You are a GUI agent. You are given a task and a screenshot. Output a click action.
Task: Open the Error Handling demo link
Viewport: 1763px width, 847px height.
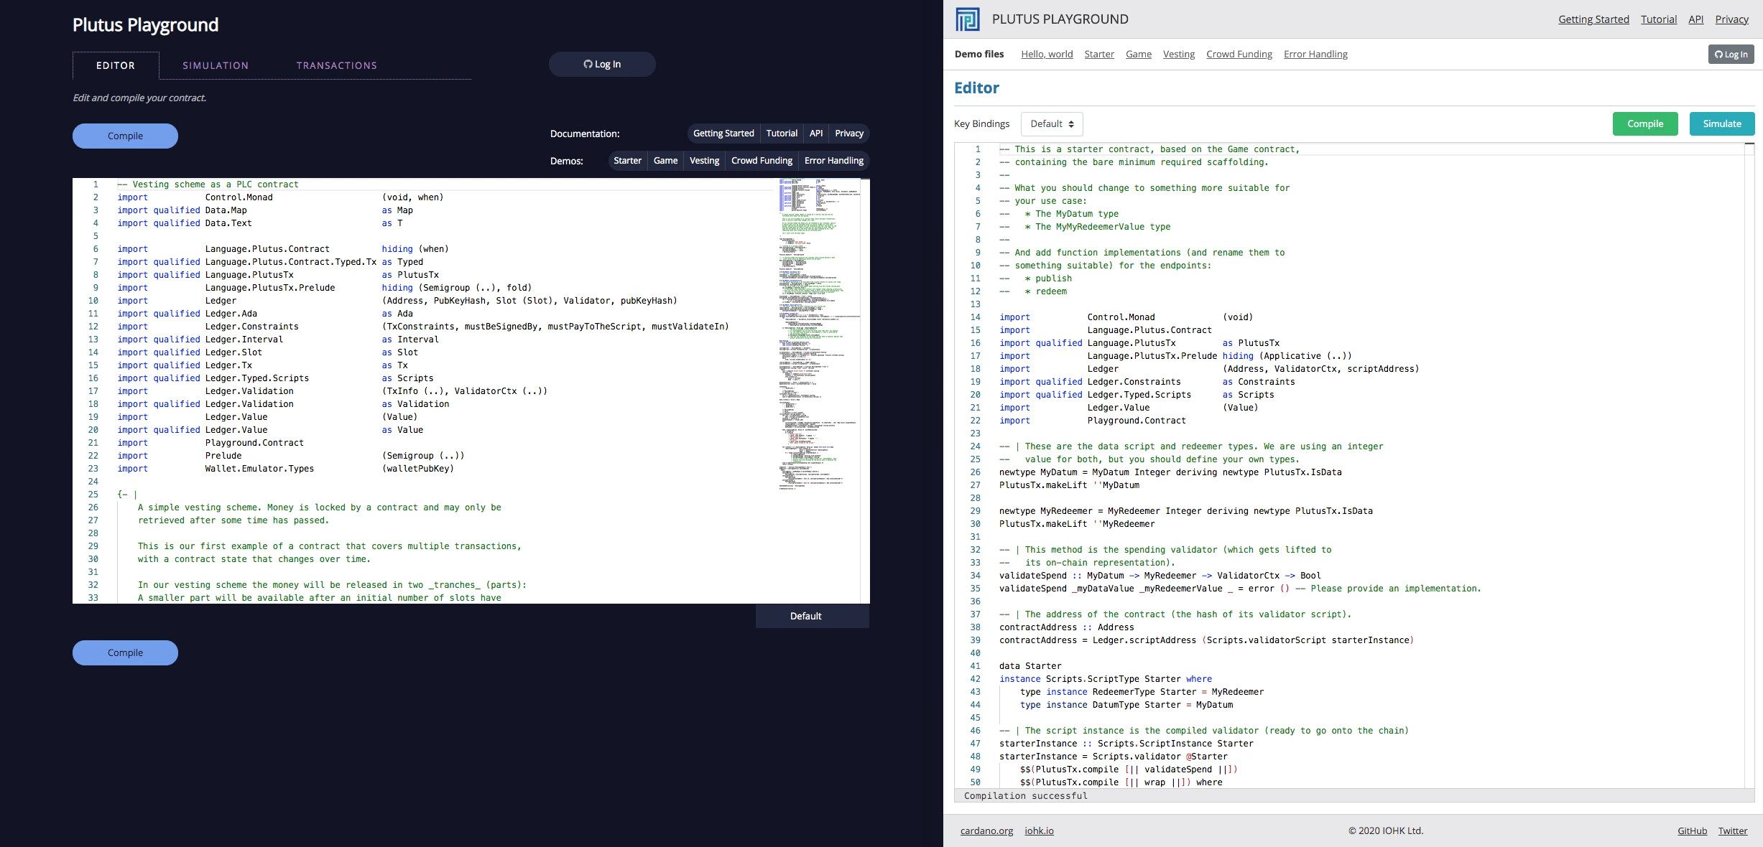[1315, 55]
